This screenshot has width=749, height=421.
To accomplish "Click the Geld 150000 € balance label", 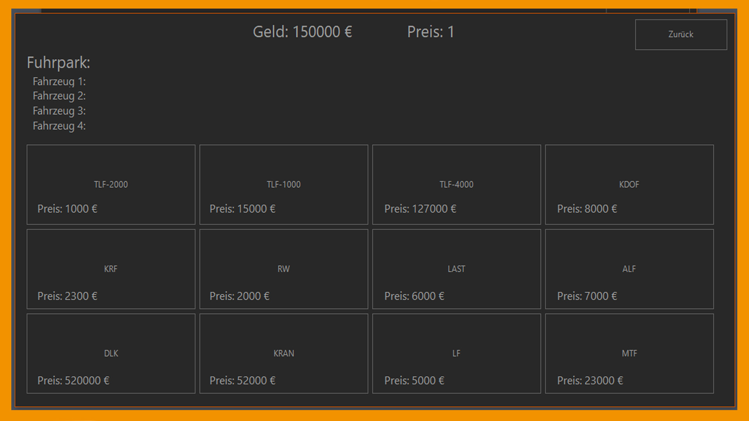I will 302,32.
